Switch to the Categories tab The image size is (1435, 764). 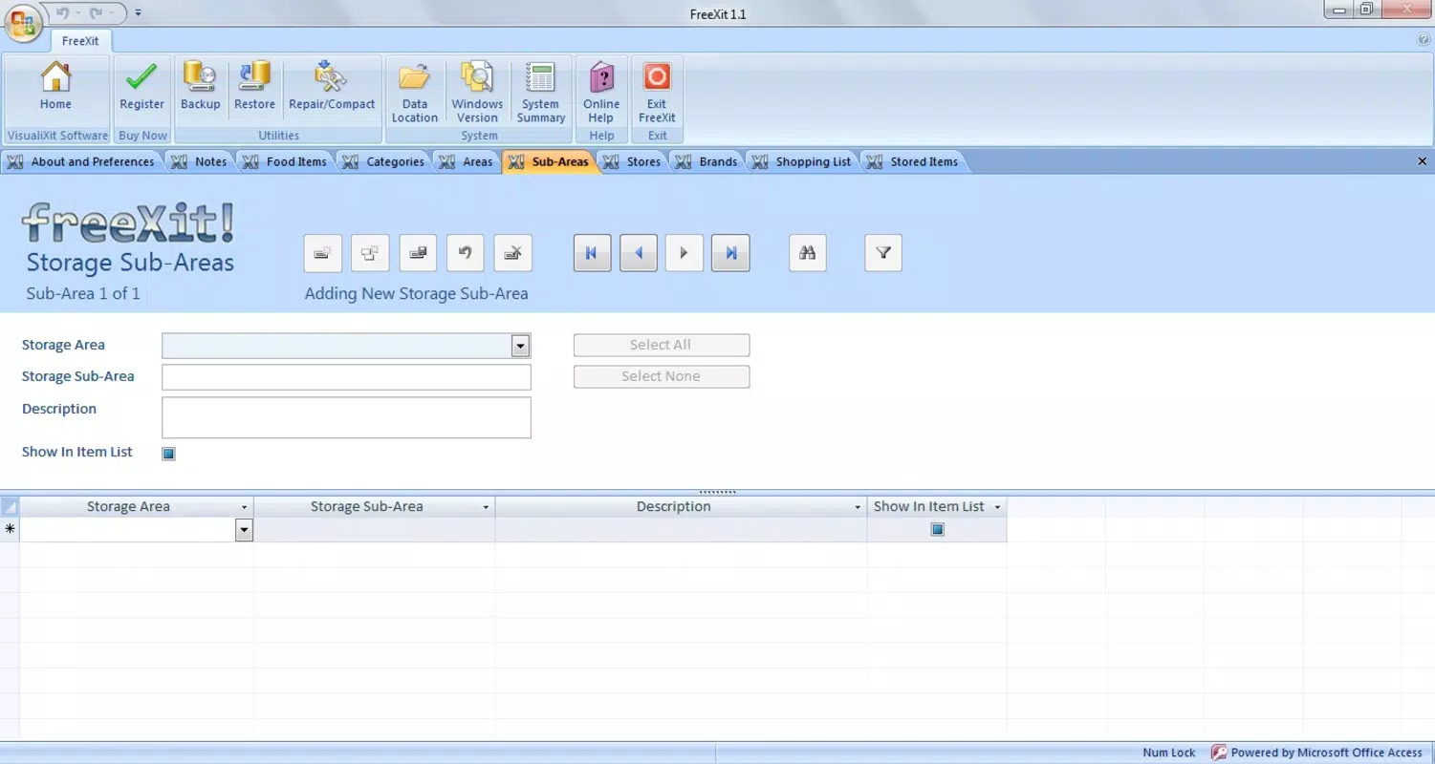point(383,161)
